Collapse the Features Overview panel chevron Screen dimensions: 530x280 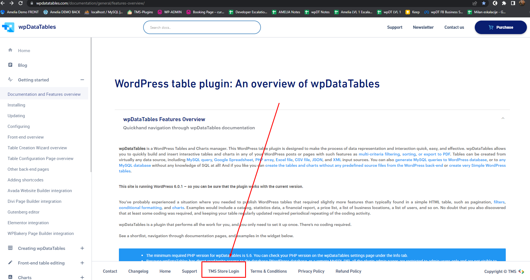coord(503,118)
